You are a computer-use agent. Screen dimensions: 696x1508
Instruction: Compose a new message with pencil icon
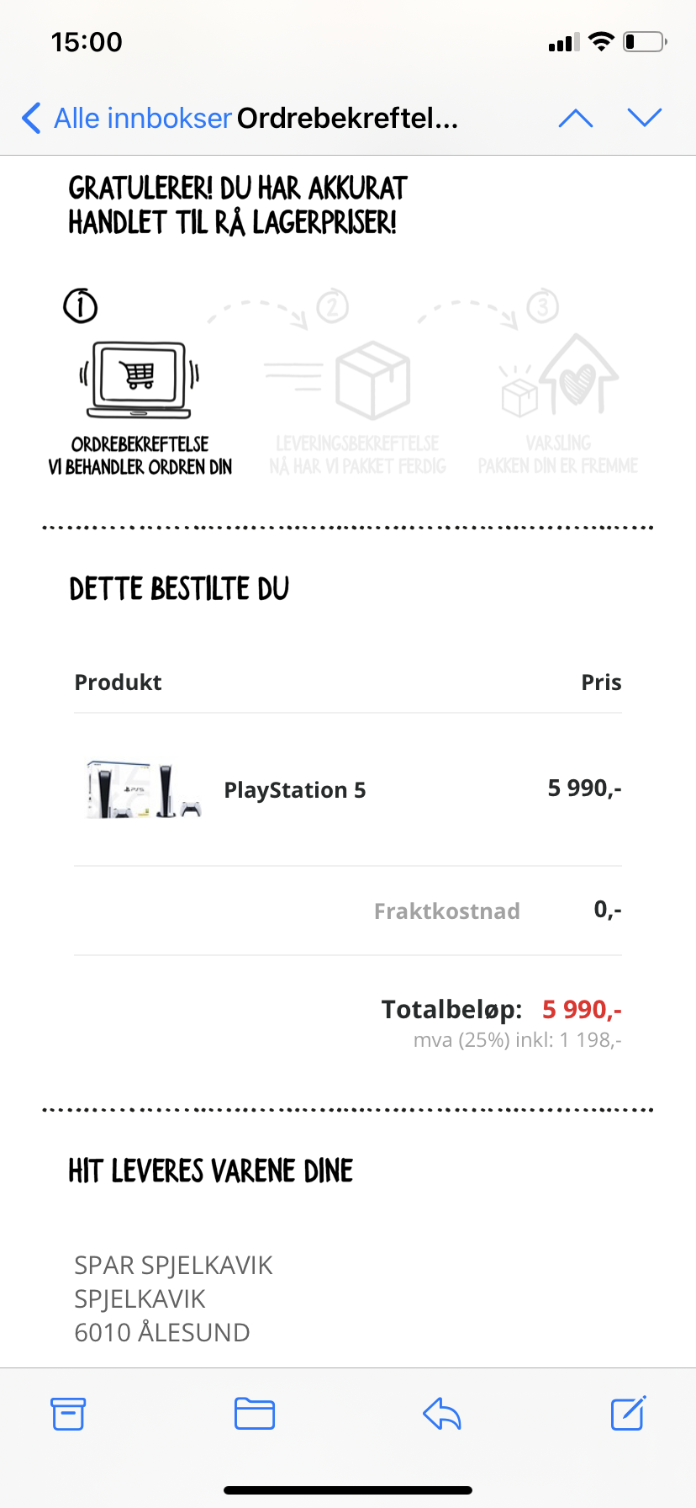628,1413
